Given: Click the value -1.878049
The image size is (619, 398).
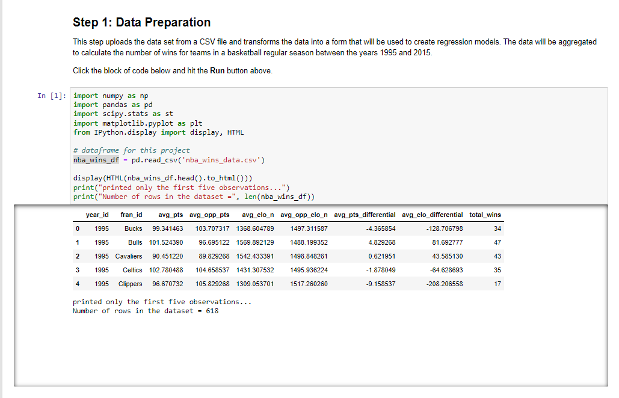Looking at the screenshot, I should tap(381, 270).
